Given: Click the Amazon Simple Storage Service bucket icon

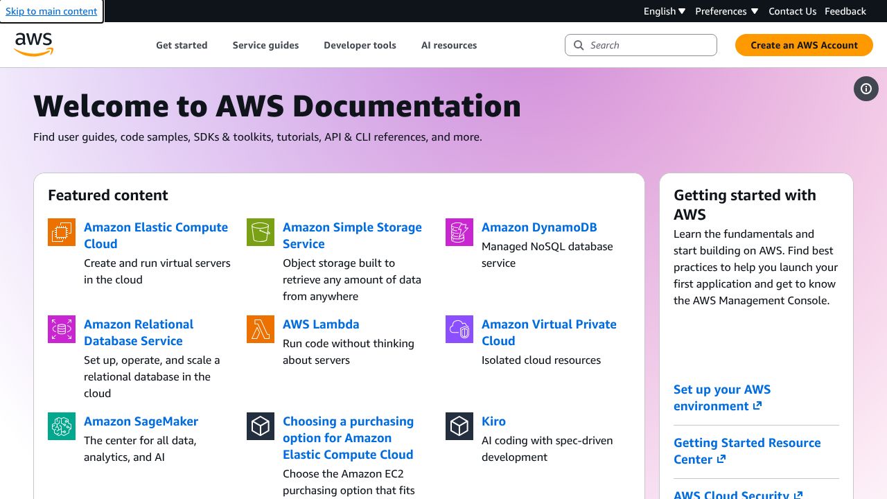Looking at the screenshot, I should 261,232.
